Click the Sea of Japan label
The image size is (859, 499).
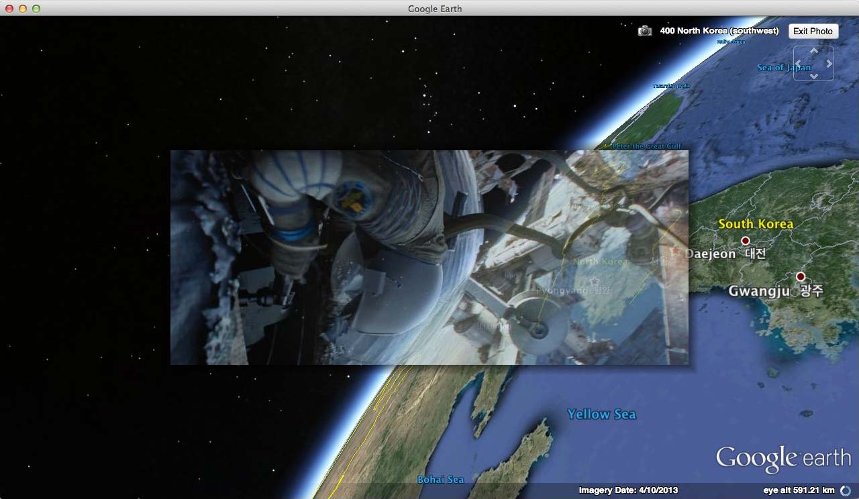click(x=784, y=67)
